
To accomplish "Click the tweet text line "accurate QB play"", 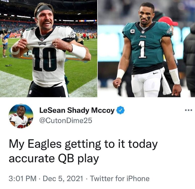I will coord(54,159).
